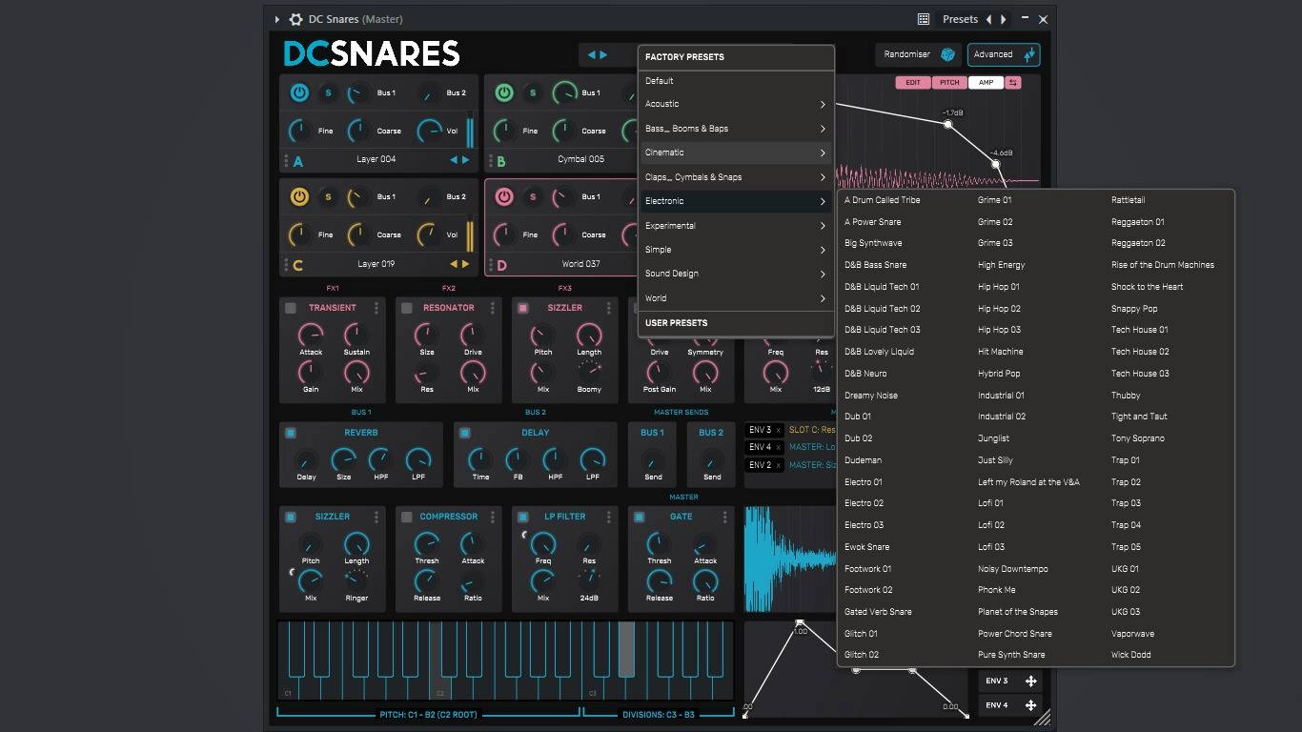Expand the World preset category

tap(736, 298)
